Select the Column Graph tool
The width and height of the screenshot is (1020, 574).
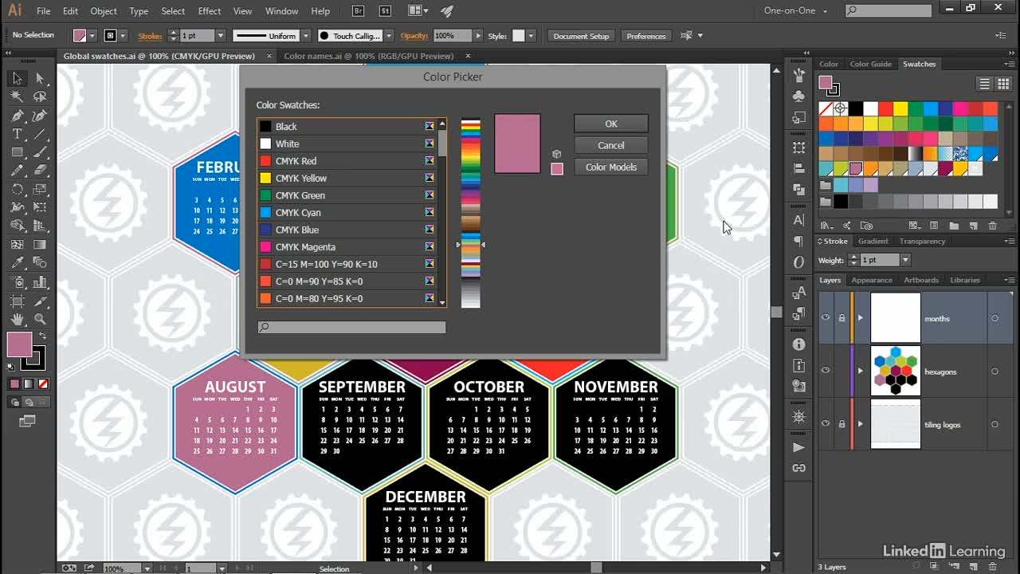pyautogui.click(x=40, y=281)
